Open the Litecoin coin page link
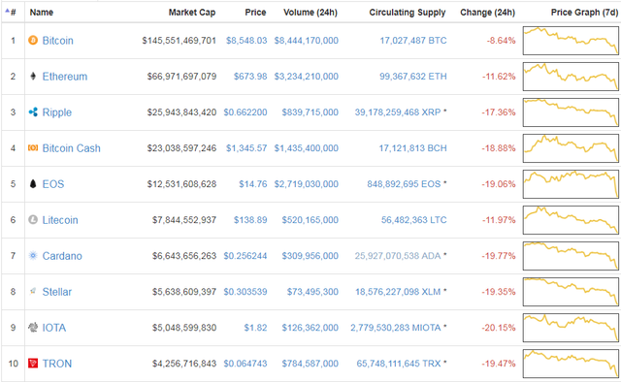 60,220
